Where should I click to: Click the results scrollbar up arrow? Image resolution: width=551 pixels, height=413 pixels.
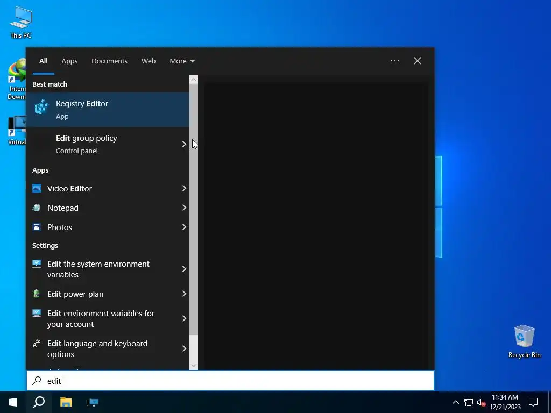(x=194, y=80)
